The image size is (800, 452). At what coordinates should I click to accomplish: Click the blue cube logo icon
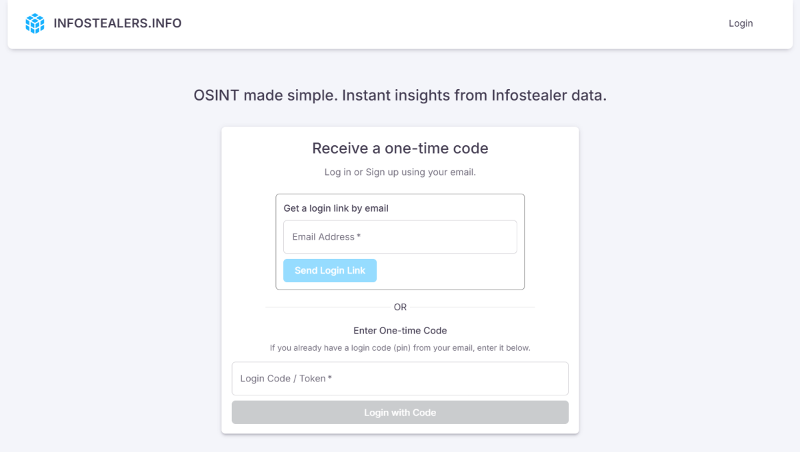pyautogui.click(x=35, y=23)
